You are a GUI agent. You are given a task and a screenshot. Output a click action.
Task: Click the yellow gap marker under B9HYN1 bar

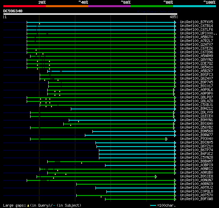pos(78,121)
